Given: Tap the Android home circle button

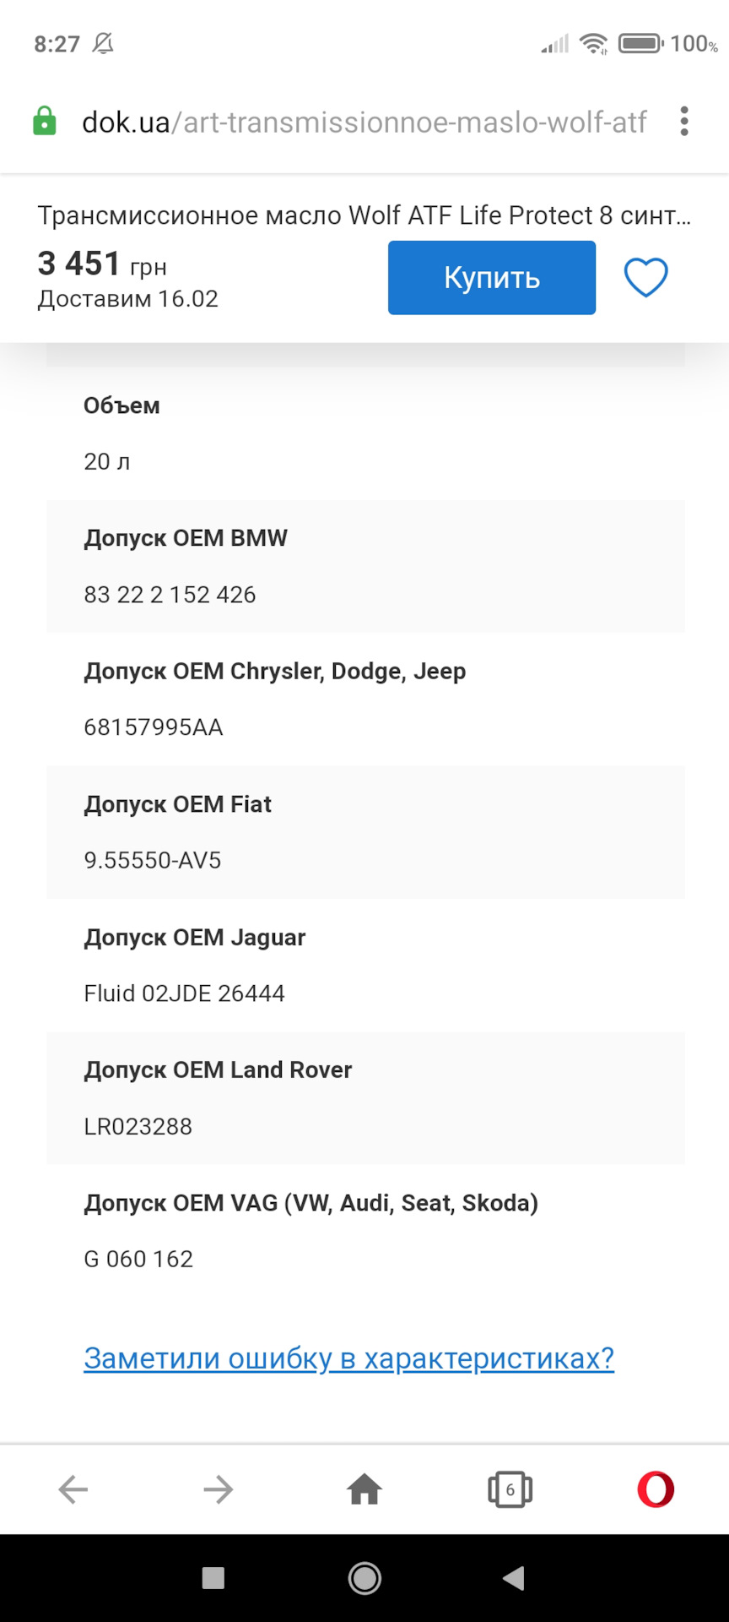Looking at the screenshot, I should coord(364,1577).
